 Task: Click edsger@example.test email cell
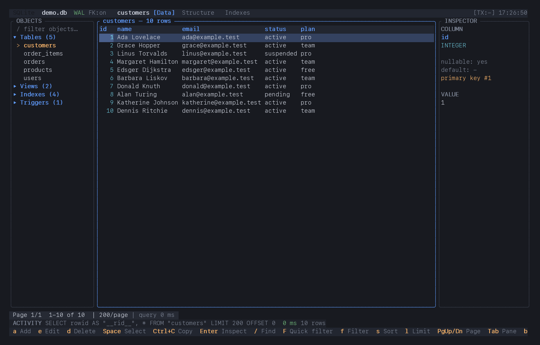[x=216, y=70]
